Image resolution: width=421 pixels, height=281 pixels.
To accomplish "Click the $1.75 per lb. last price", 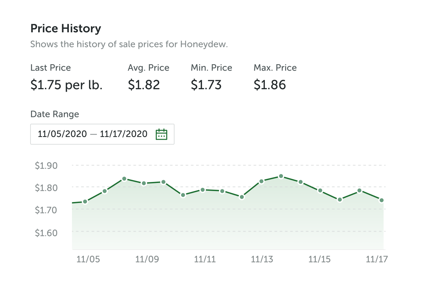I will 67,85.
